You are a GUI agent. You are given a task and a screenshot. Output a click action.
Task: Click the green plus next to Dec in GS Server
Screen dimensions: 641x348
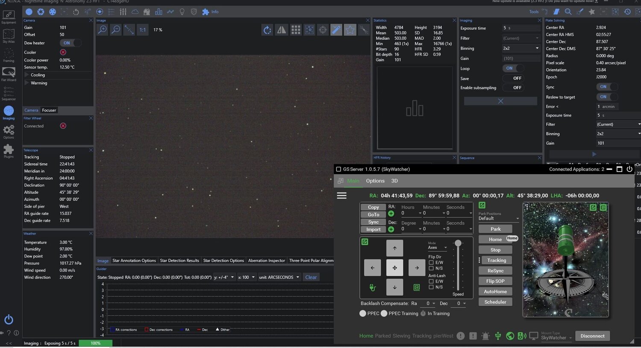coord(391,229)
